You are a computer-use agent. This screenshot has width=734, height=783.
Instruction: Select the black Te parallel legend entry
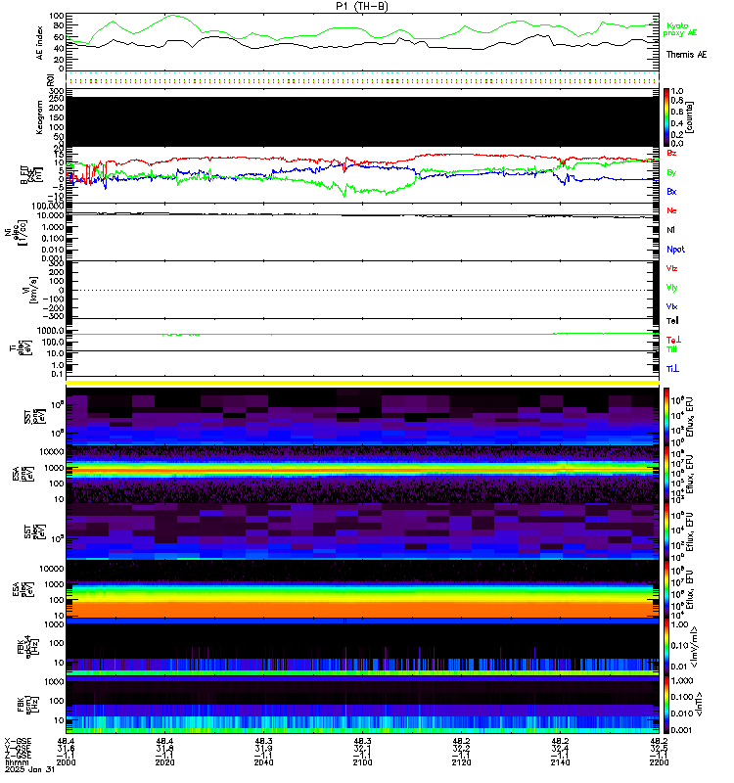(672, 321)
